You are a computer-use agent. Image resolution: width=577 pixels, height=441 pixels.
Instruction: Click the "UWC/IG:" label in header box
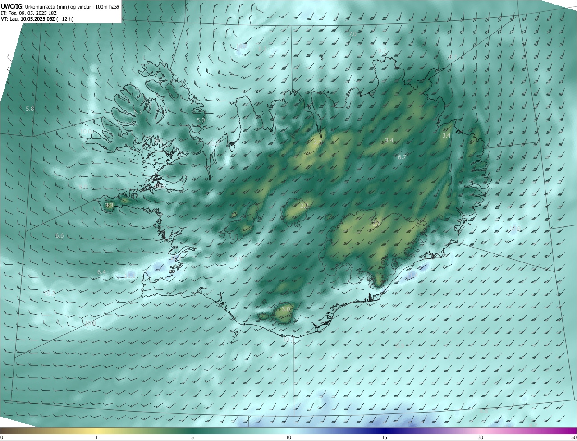12,6
